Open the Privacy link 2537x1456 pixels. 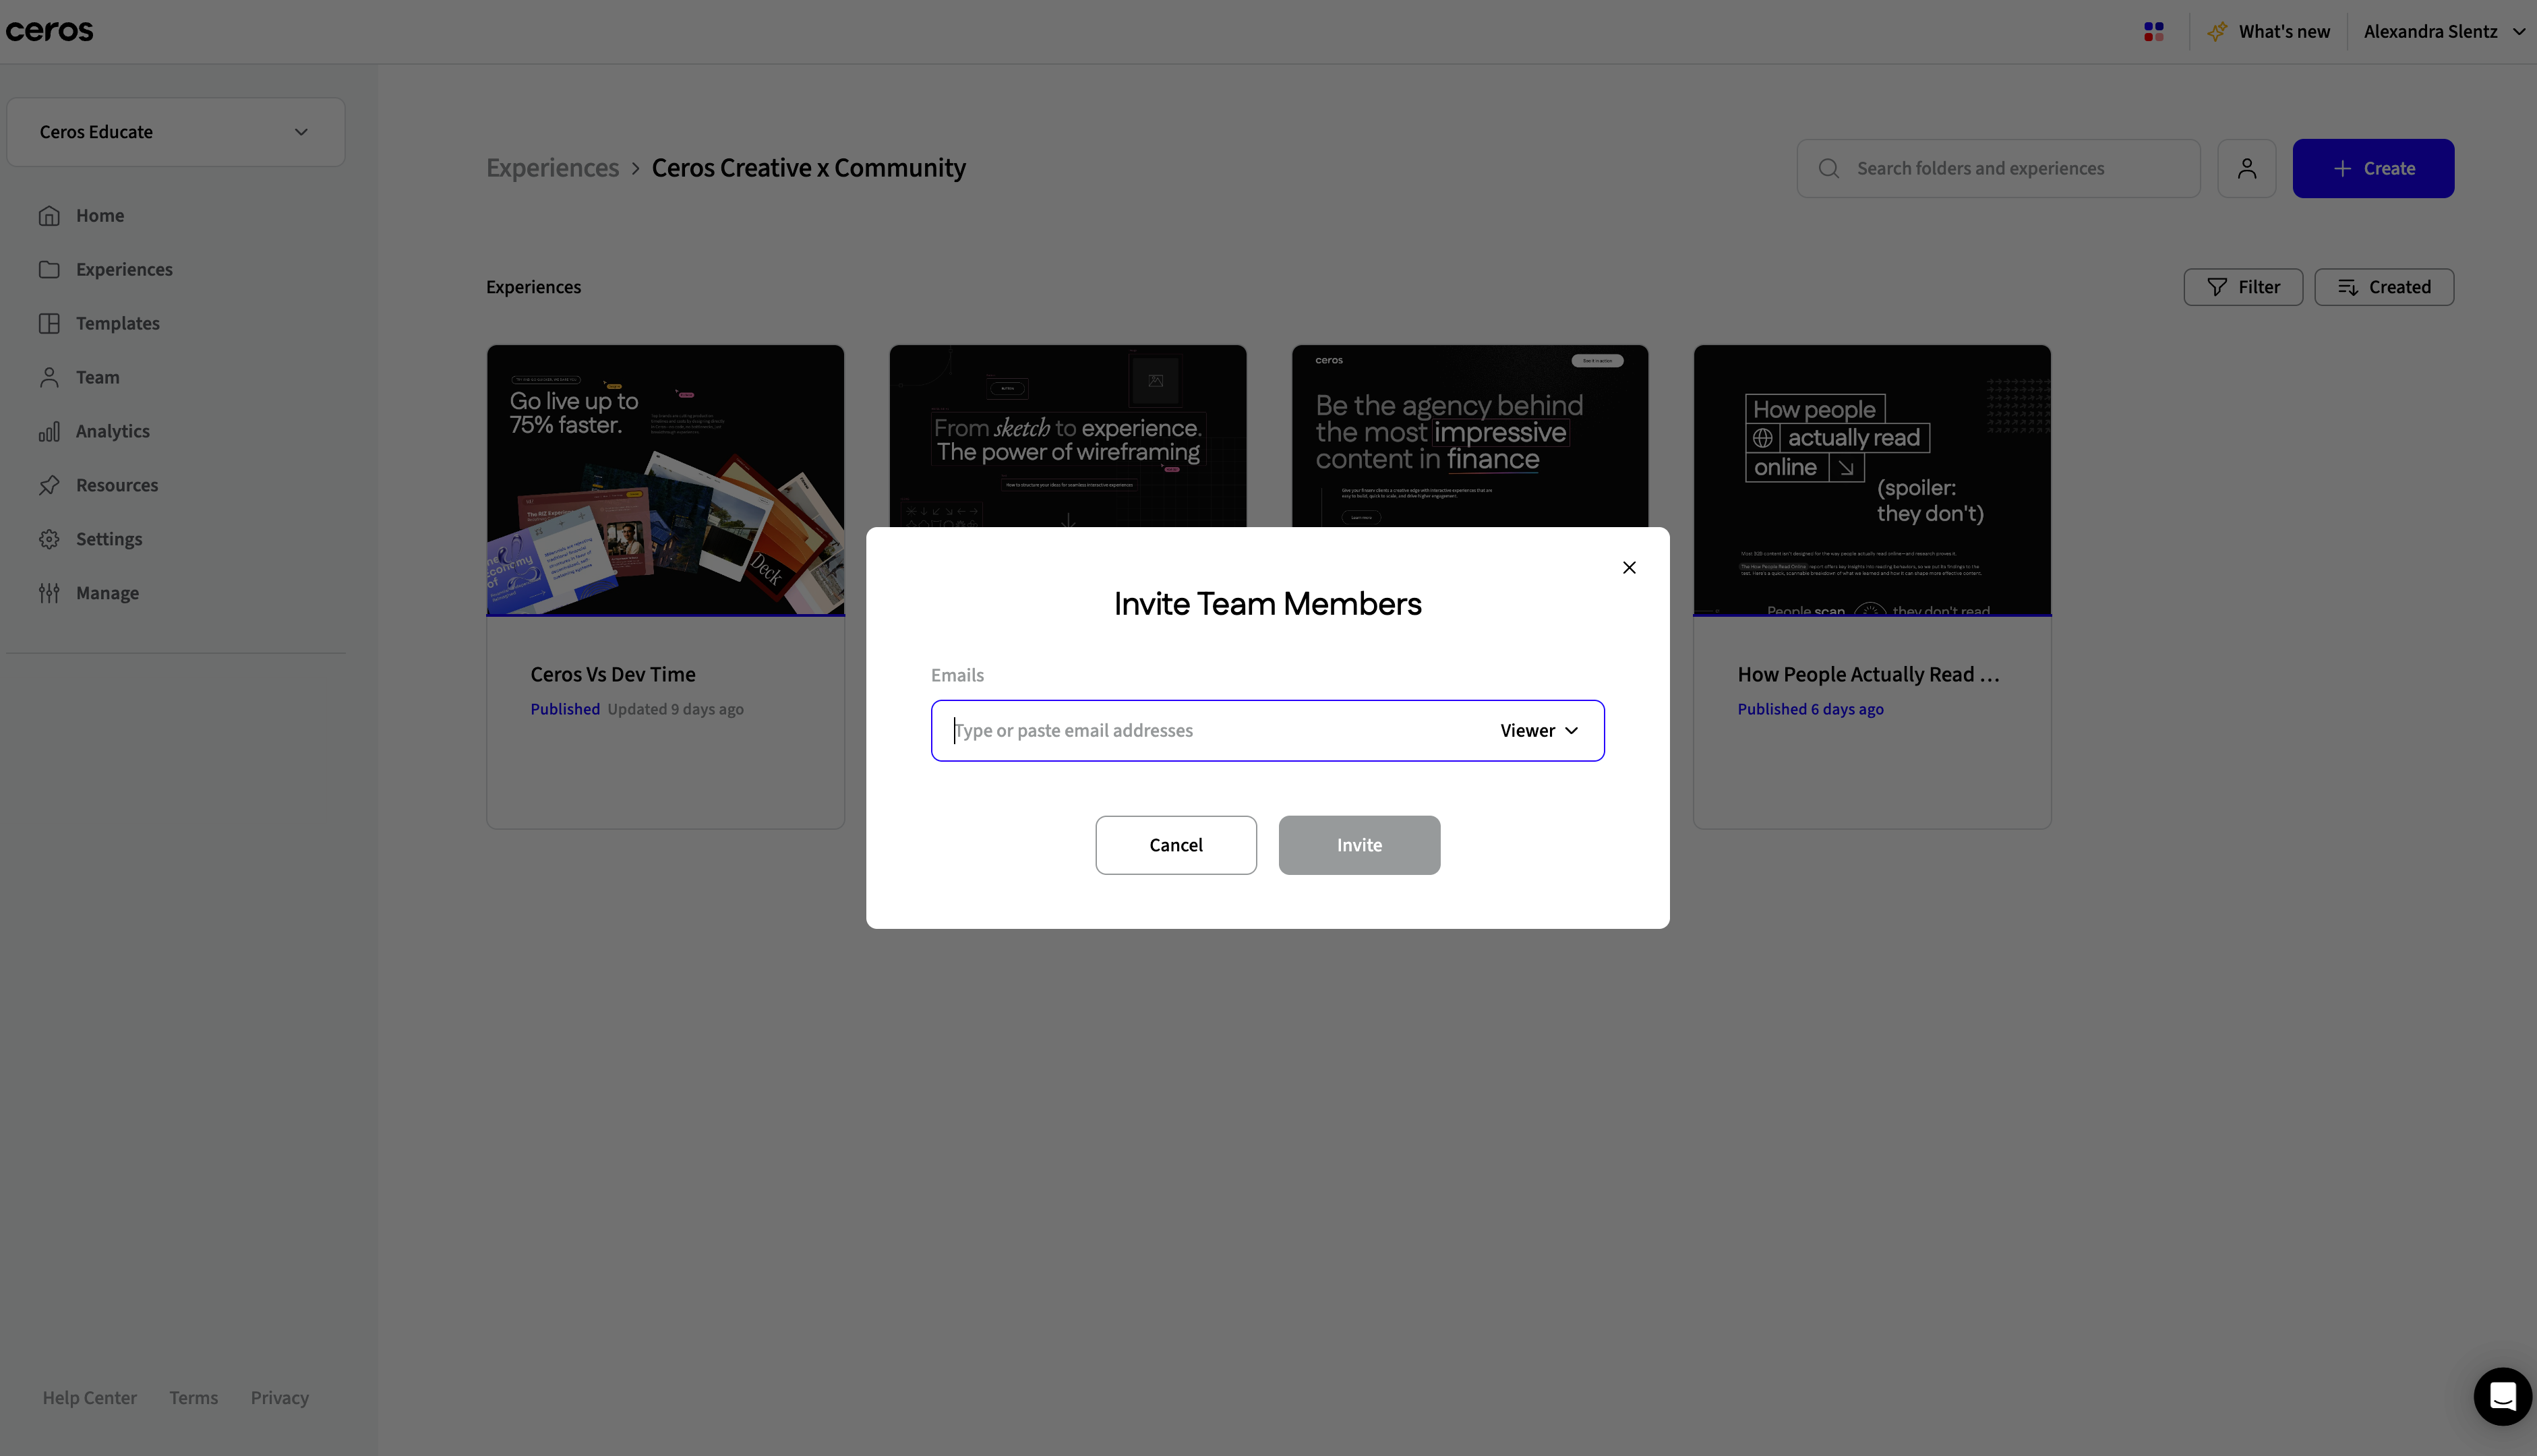tap(279, 1398)
